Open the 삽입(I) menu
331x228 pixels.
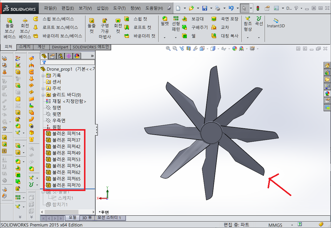click(103, 8)
